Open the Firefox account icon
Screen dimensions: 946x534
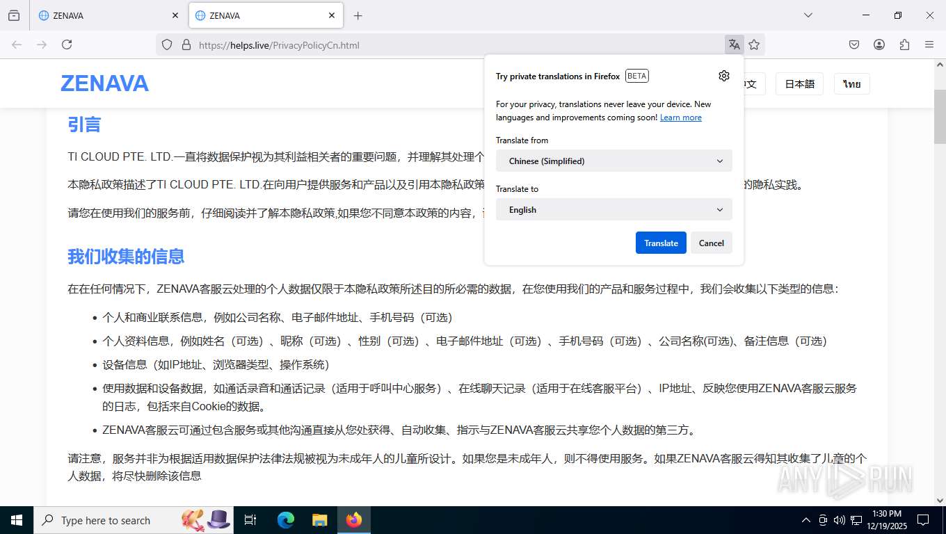[879, 44]
